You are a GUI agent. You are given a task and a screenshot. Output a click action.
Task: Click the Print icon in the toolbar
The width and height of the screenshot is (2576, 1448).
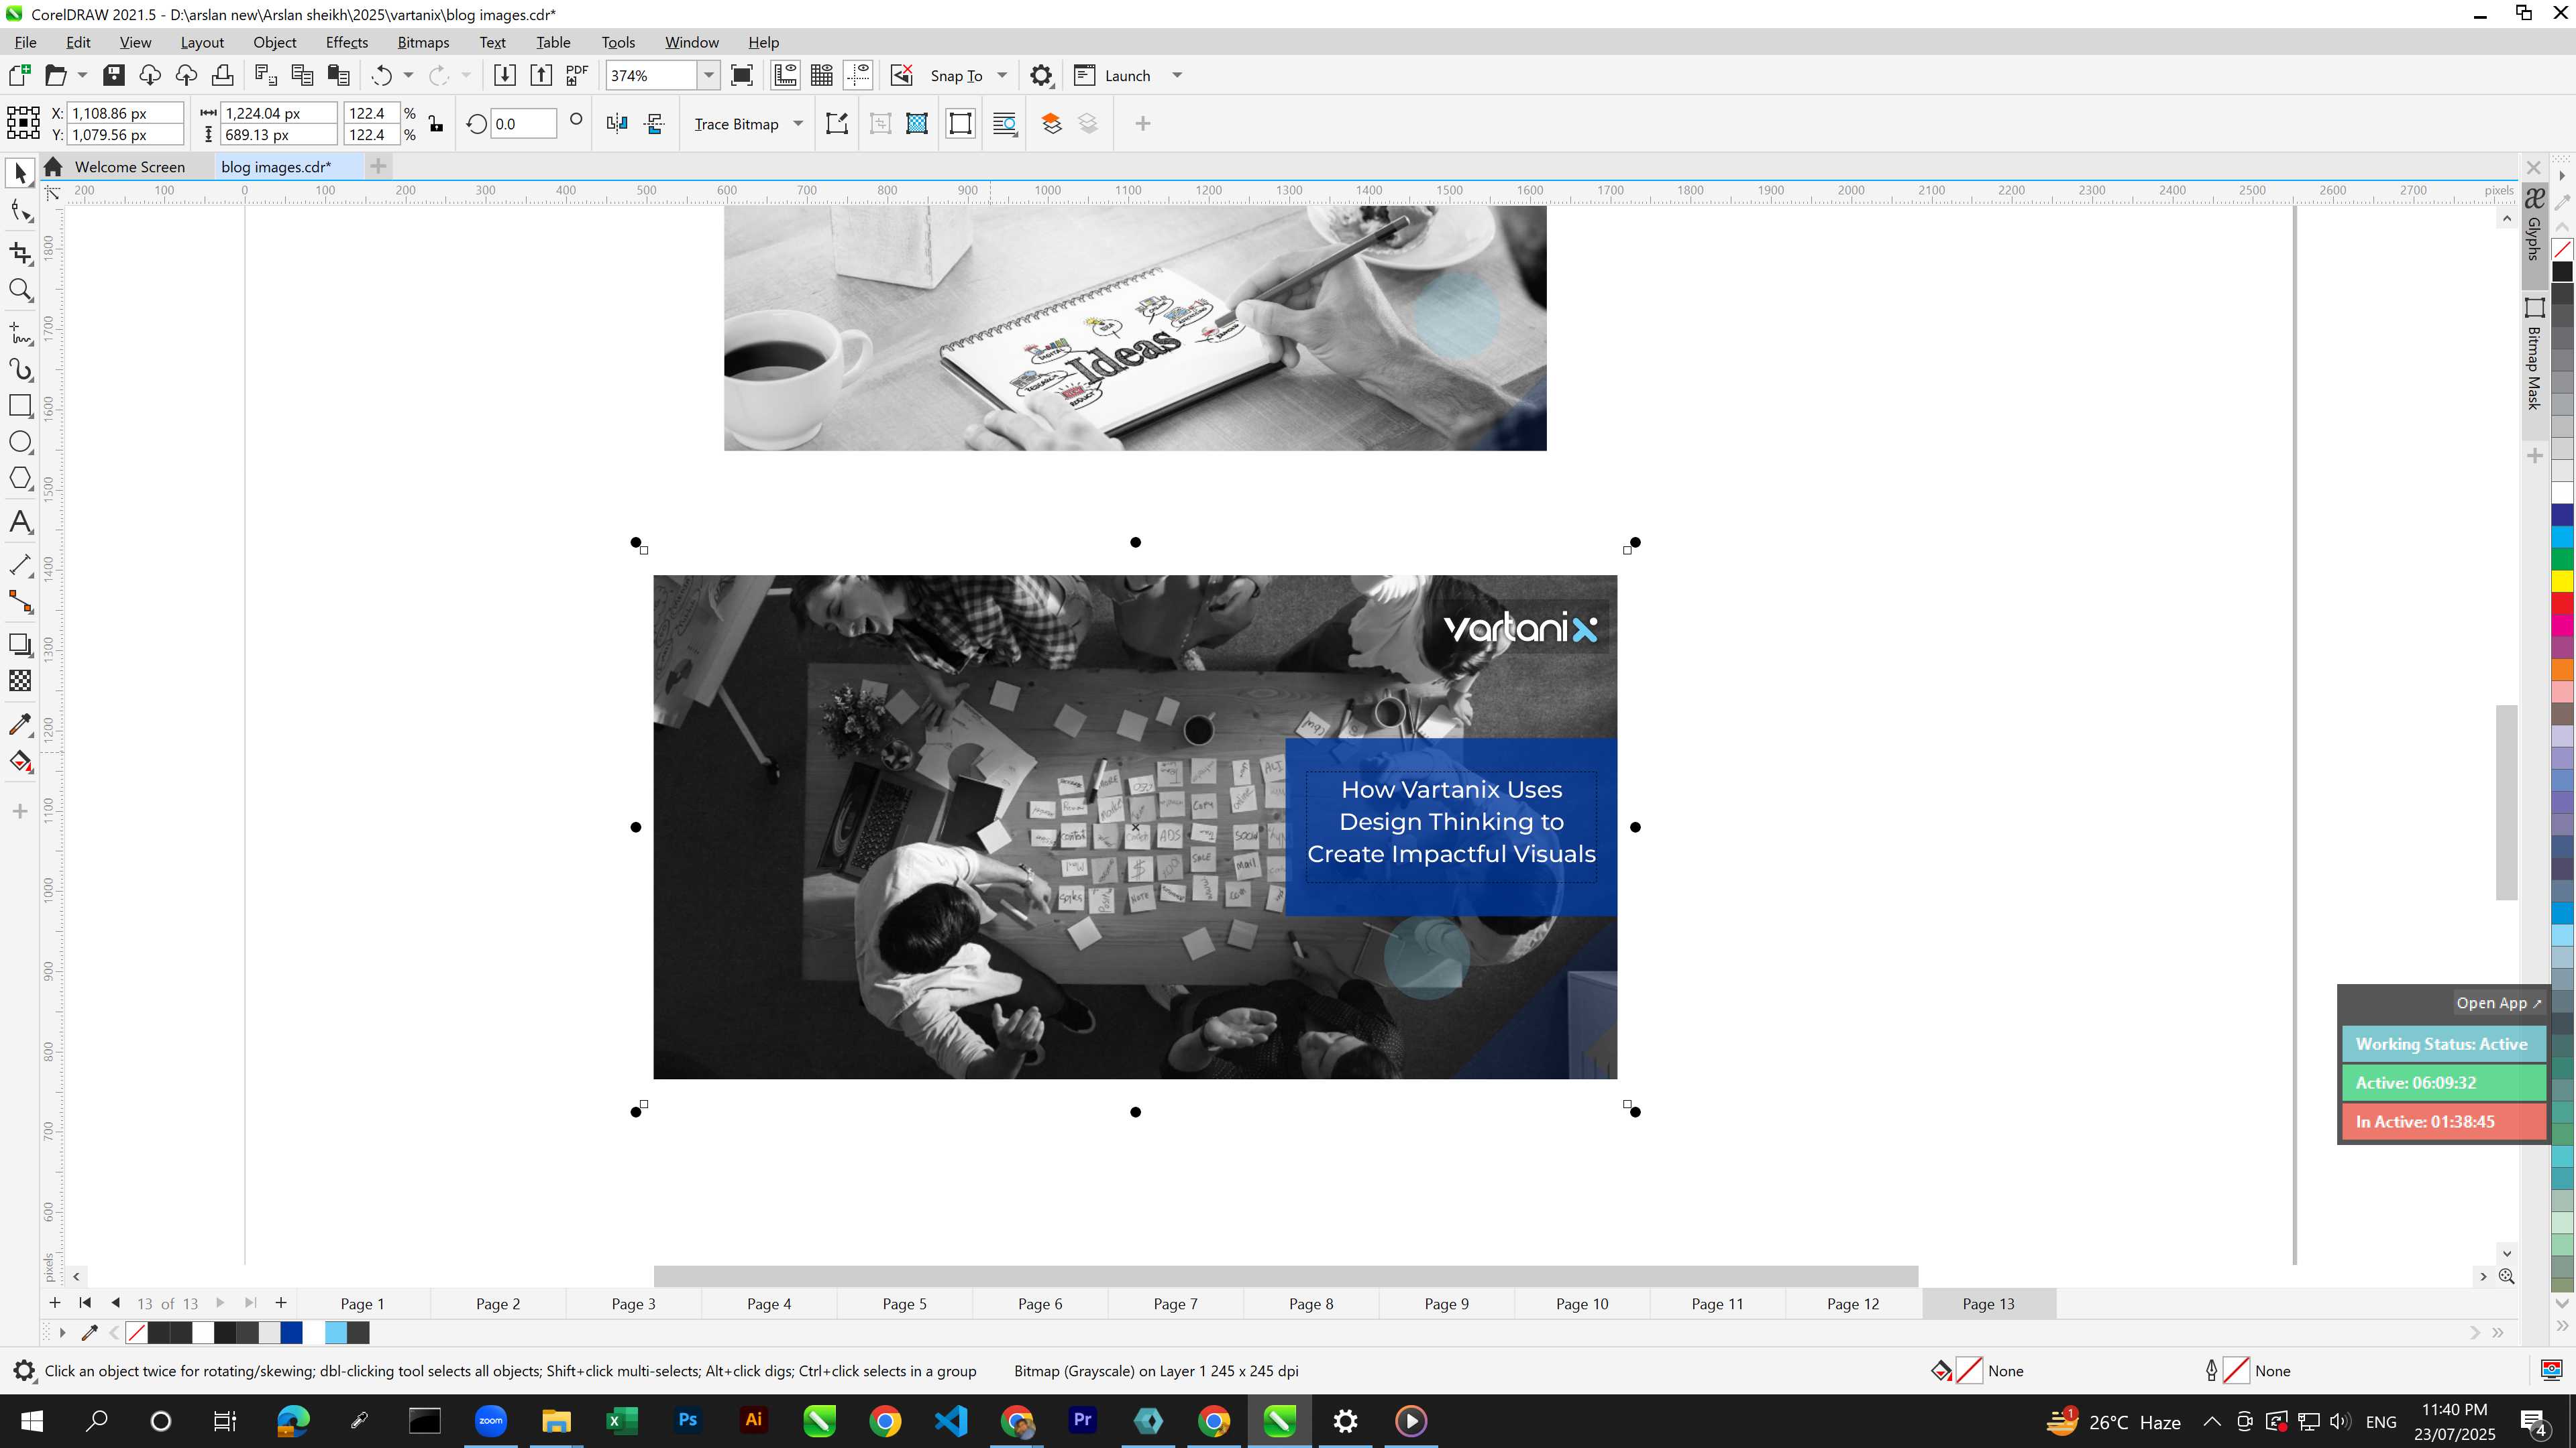(222, 75)
